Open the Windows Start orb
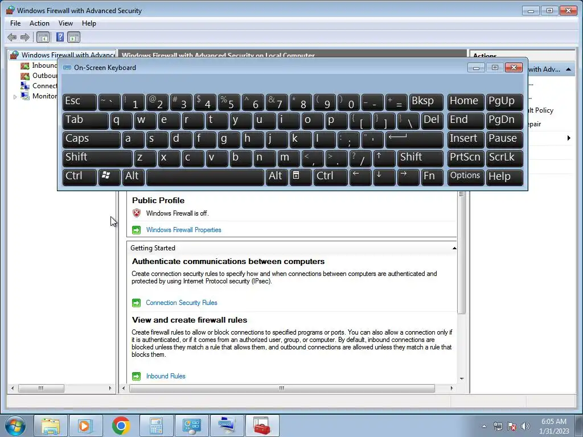Screen dimensions: 583x437 tap(15, 426)
